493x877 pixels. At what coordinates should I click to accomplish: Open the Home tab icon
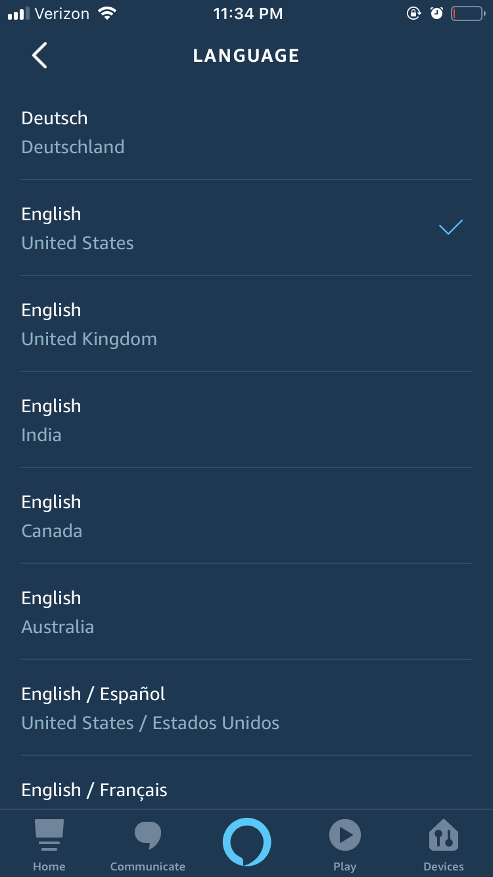[x=49, y=845]
